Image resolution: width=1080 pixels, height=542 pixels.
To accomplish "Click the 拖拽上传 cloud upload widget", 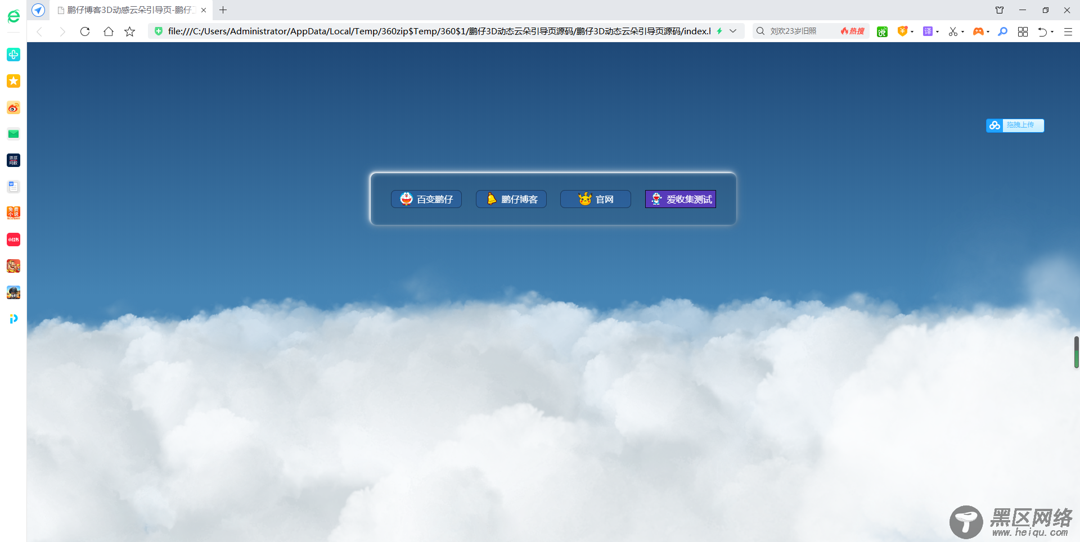I will tap(1015, 125).
